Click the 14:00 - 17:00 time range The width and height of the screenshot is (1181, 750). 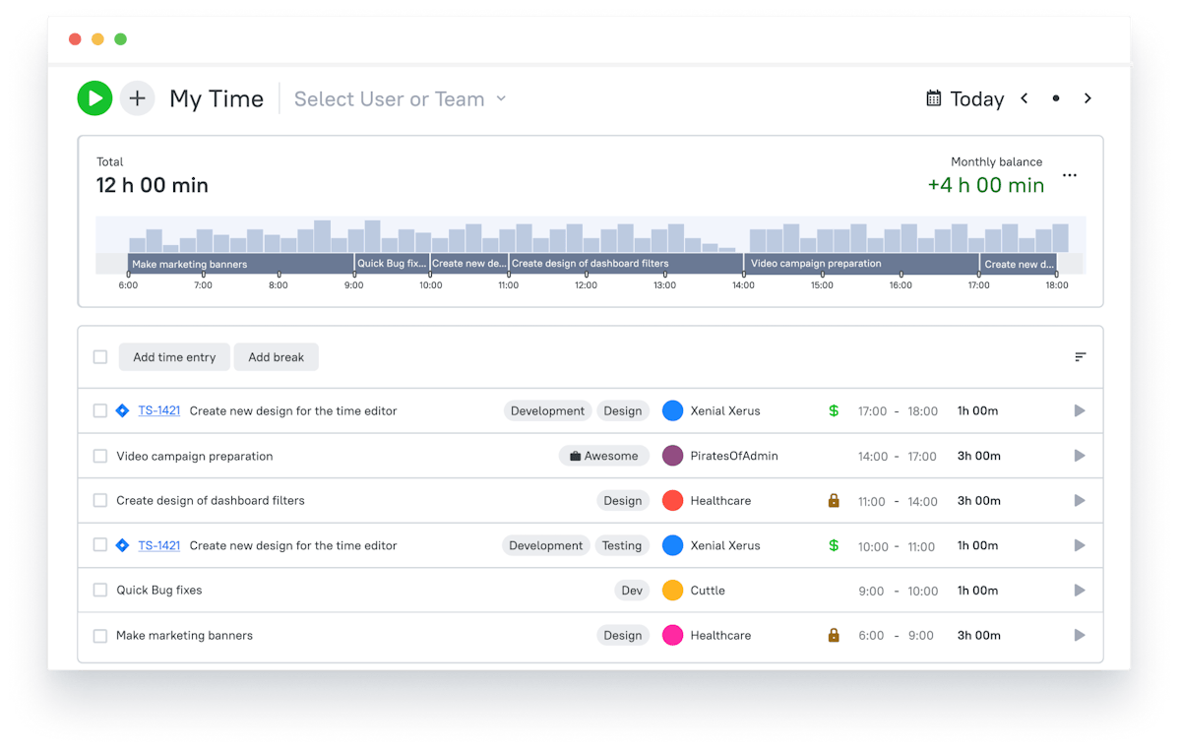point(898,457)
